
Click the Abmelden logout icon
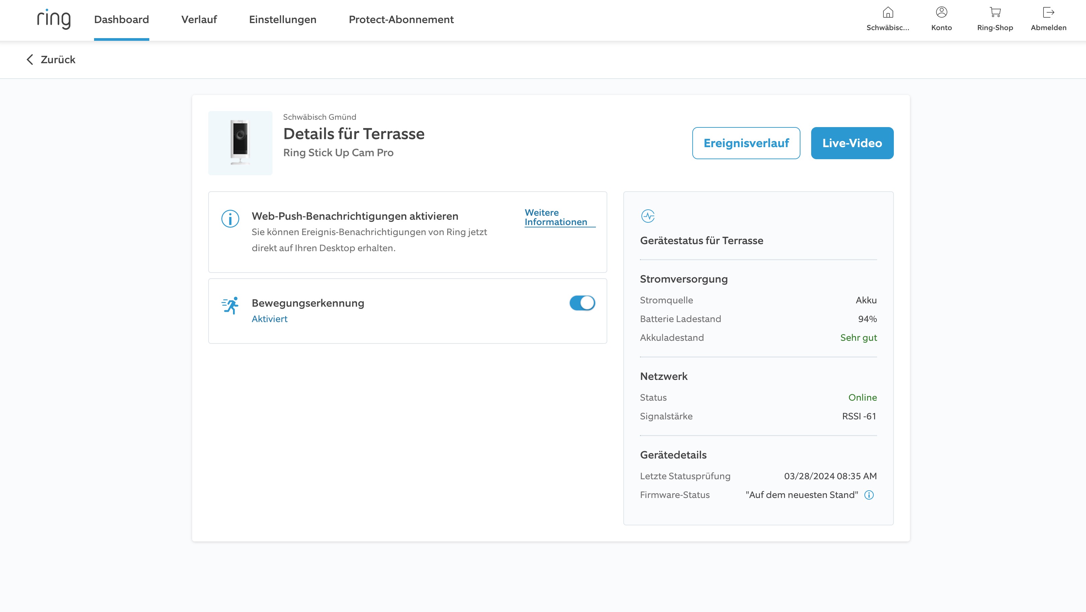point(1048,13)
